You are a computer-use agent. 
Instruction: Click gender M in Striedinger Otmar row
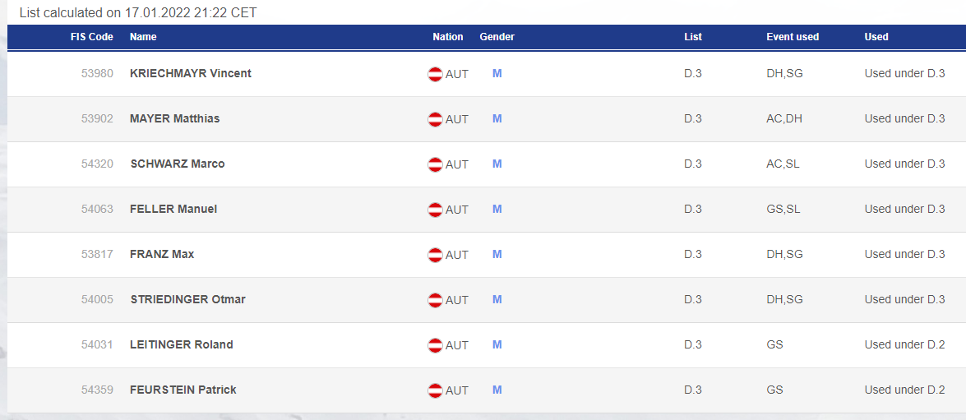click(x=497, y=299)
